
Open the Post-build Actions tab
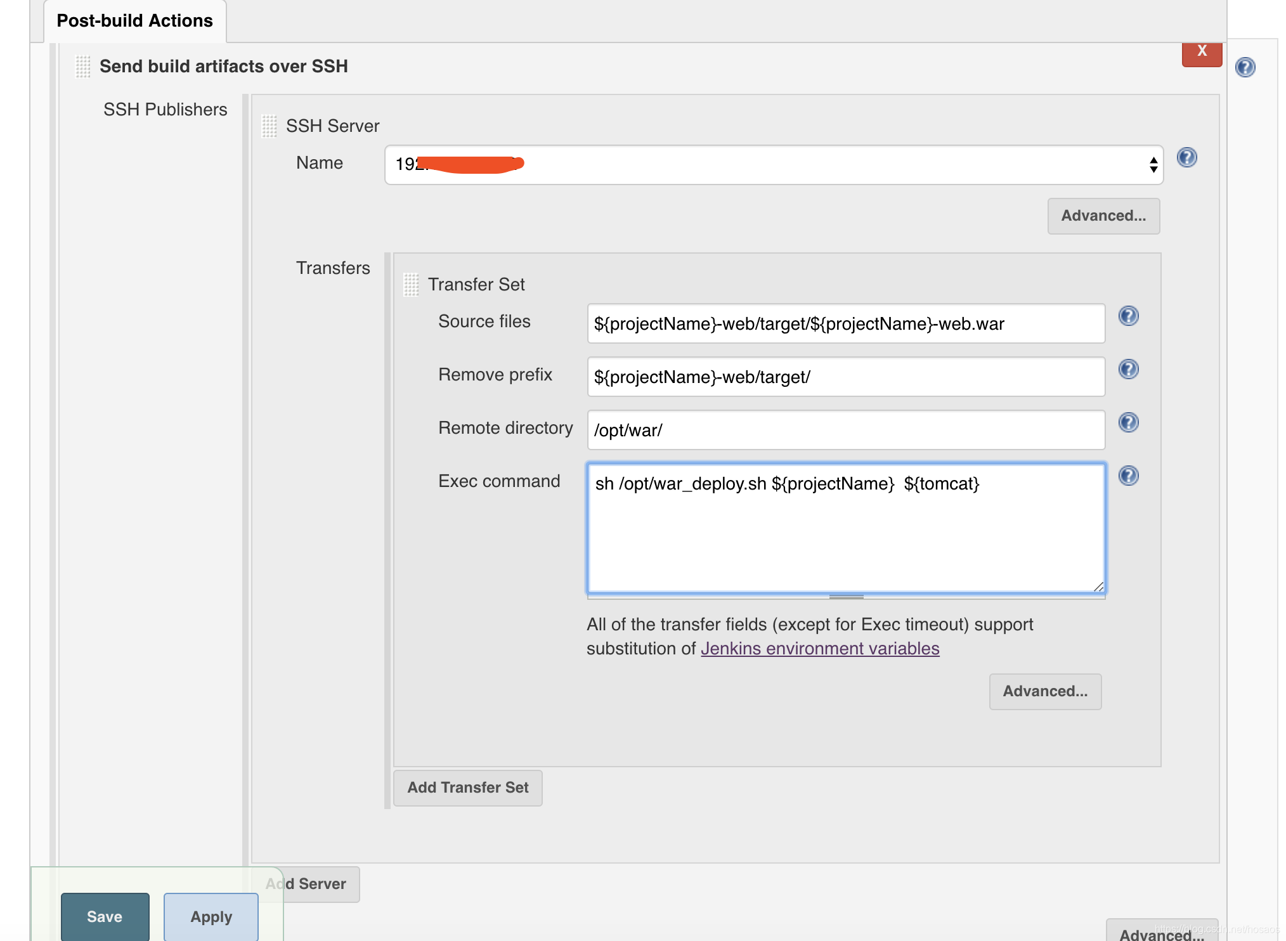134,21
